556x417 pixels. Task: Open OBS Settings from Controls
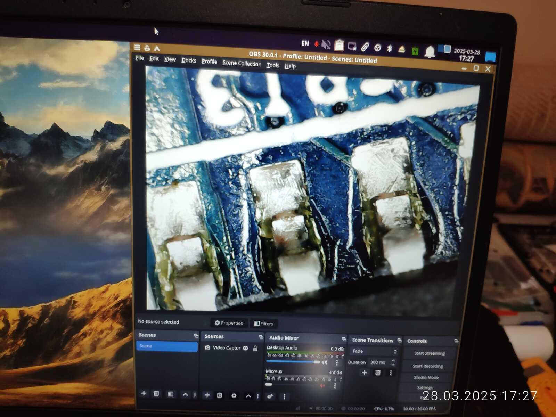coord(425,387)
